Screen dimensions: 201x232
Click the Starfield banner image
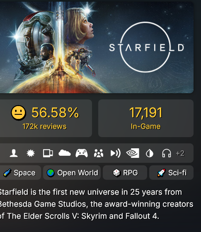97,47
